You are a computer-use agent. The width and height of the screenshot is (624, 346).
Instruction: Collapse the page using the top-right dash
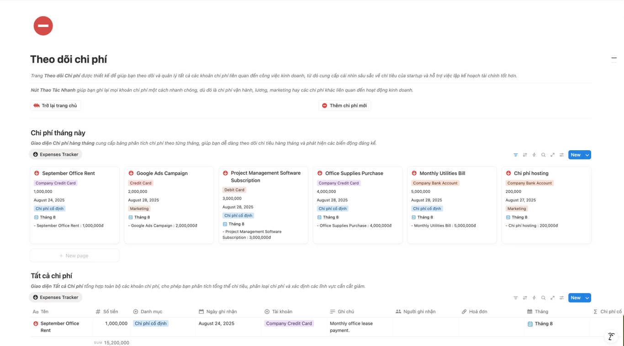(x=614, y=58)
